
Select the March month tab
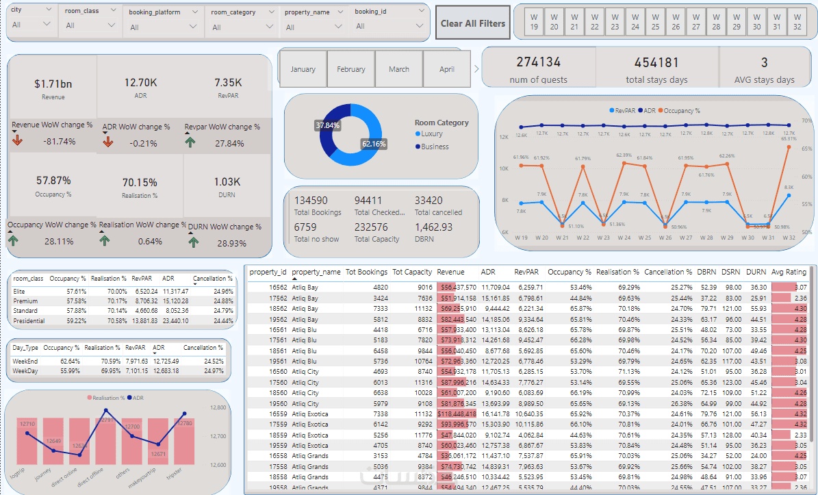(399, 69)
